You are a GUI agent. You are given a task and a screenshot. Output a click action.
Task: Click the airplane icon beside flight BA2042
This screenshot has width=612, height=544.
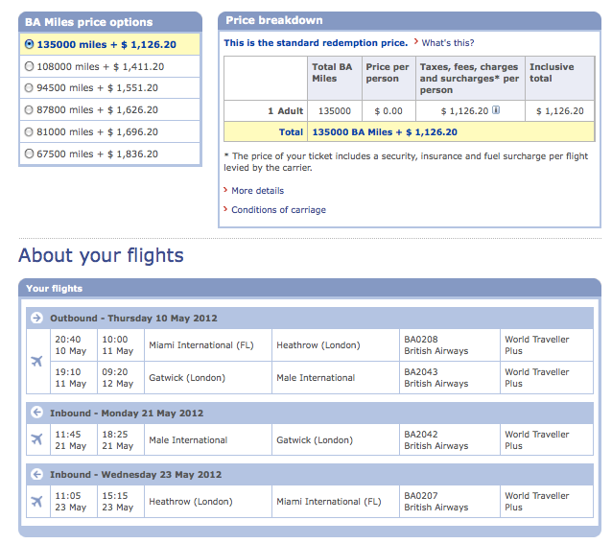tap(36, 439)
